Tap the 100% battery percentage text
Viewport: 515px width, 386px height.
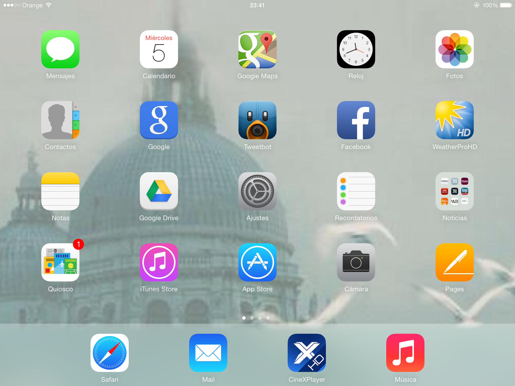tap(490, 5)
